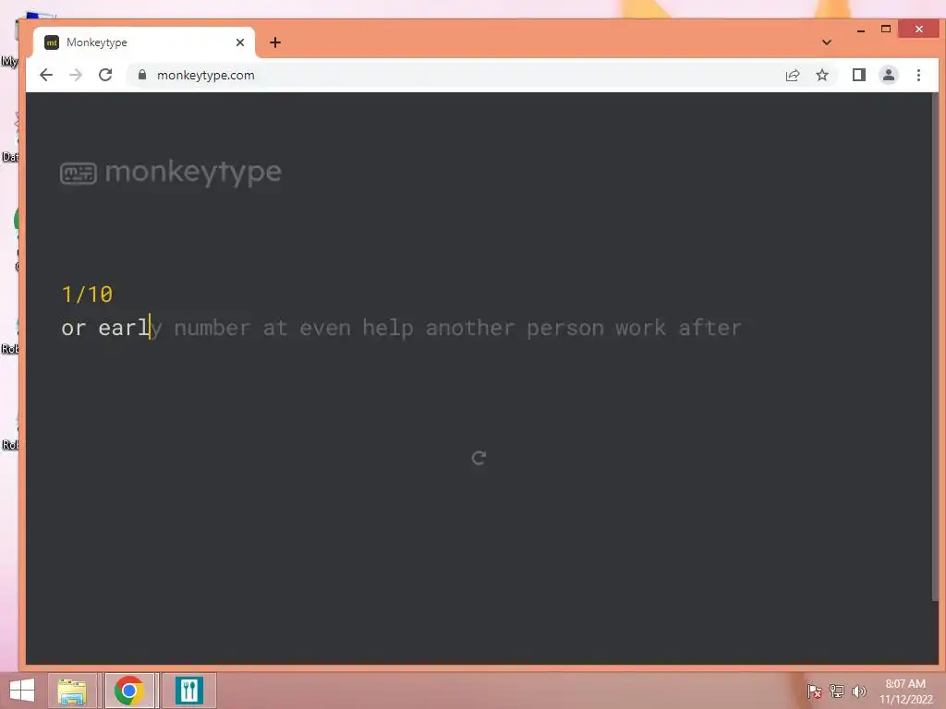The width and height of the screenshot is (946, 709).
Task: View site security lock info
Action: [142, 75]
